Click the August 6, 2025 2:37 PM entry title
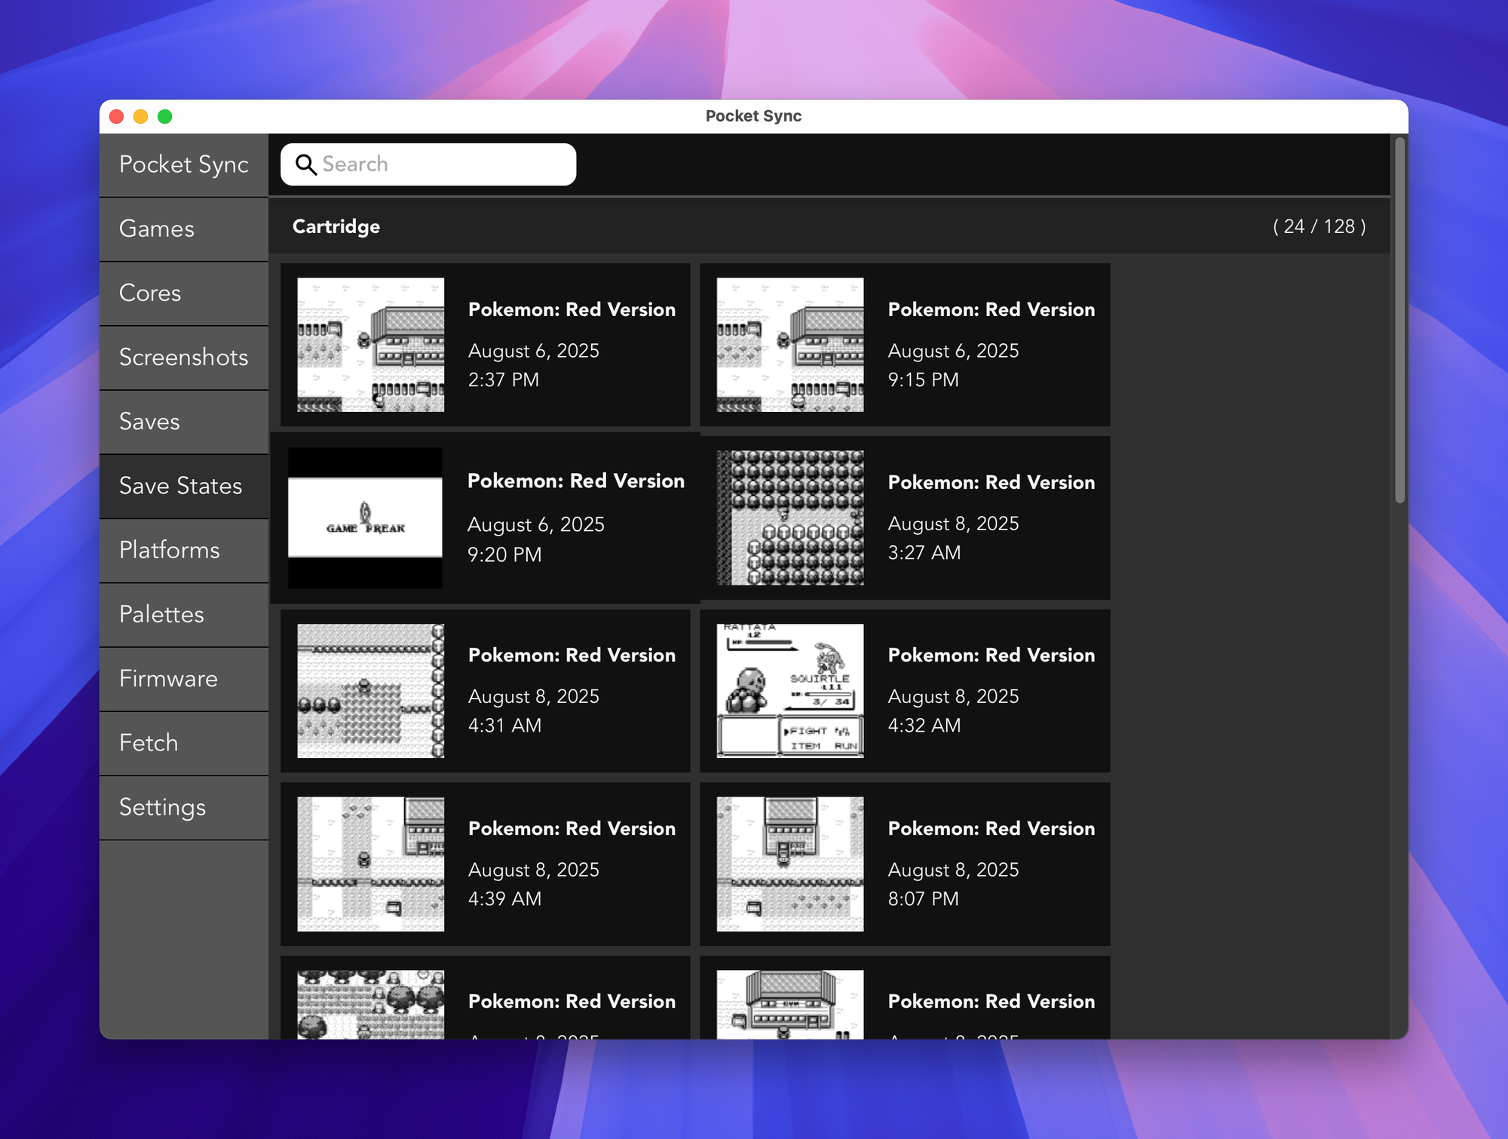Image resolution: width=1508 pixels, height=1139 pixels. 572,309
